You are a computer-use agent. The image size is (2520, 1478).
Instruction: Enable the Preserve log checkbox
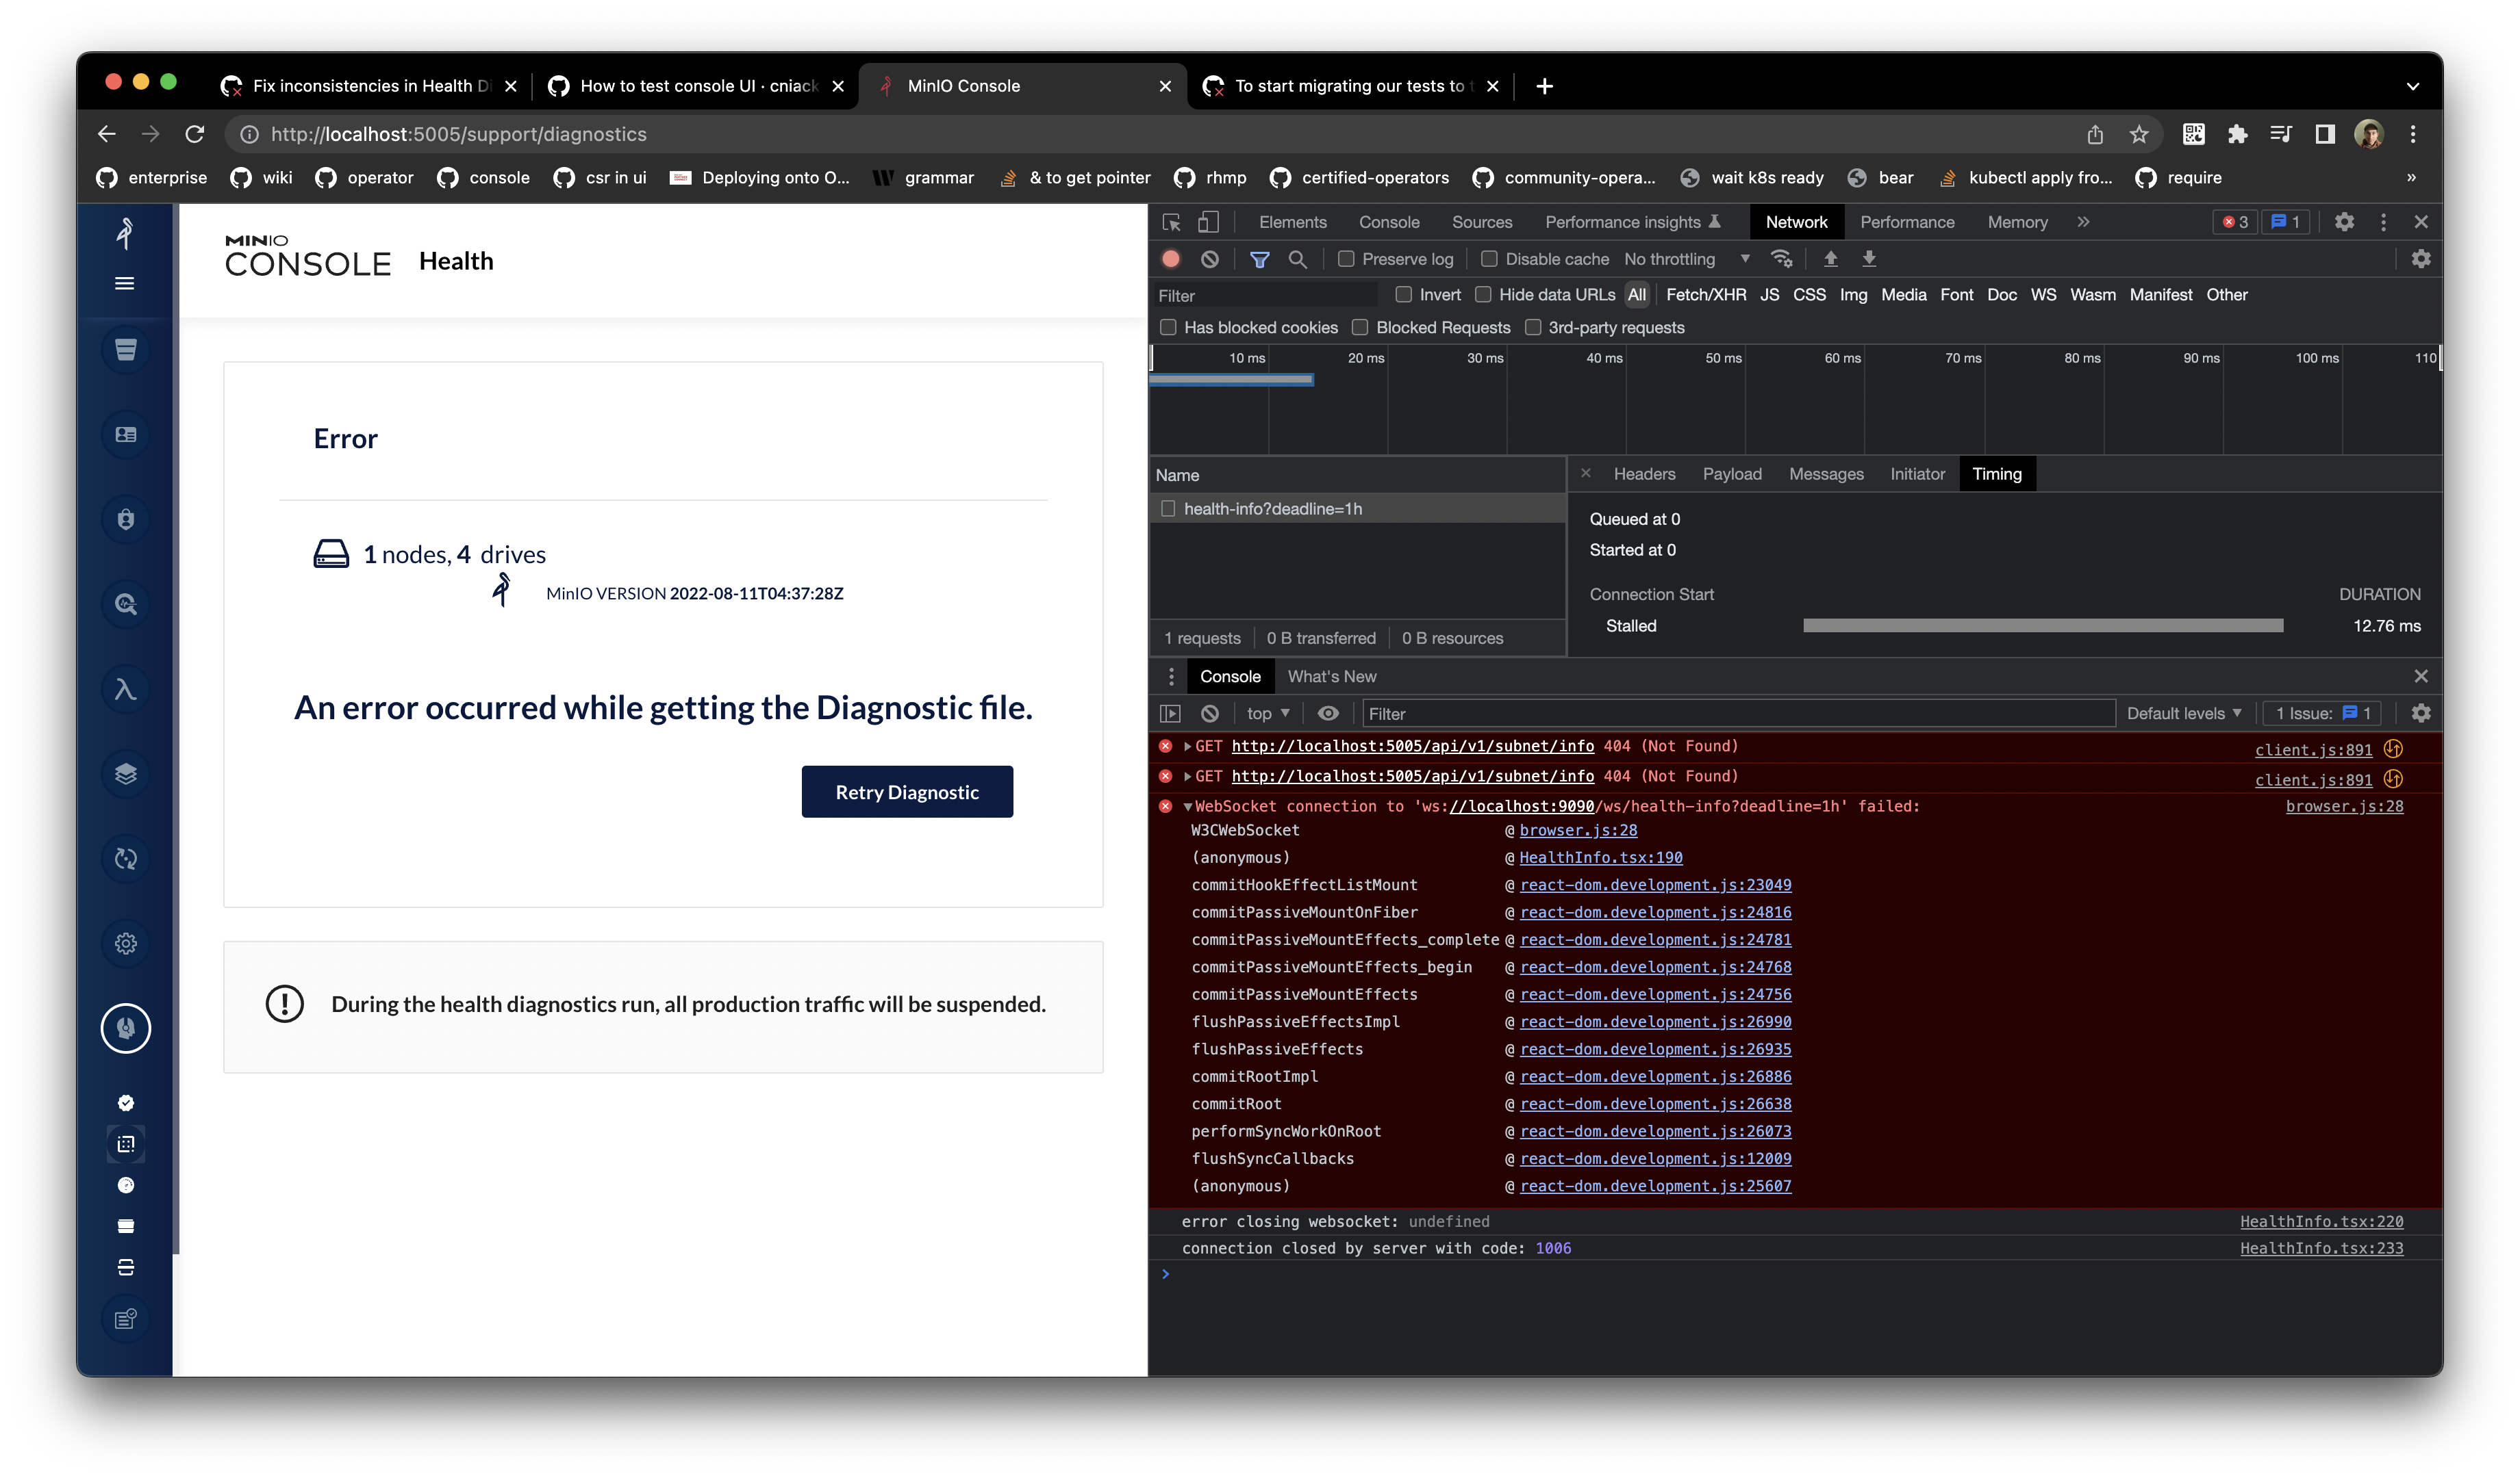(1346, 260)
